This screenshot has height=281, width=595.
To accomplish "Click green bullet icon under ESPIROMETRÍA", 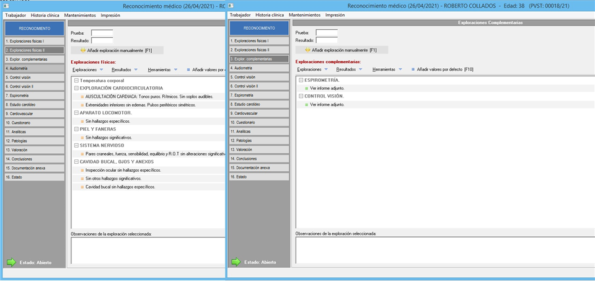I will point(306,88).
